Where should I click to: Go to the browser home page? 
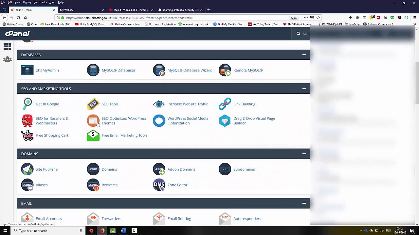[x=26, y=18]
